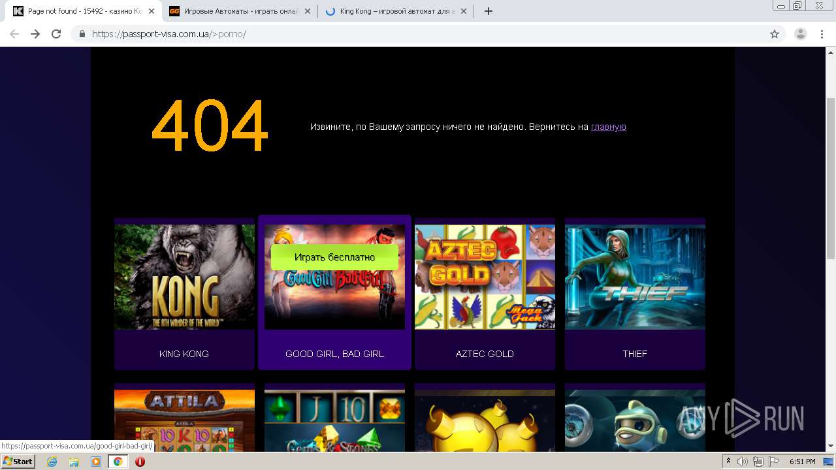836x470 pixels.
Task: Click the 'Играть бесплатно' button
Action: pos(334,257)
